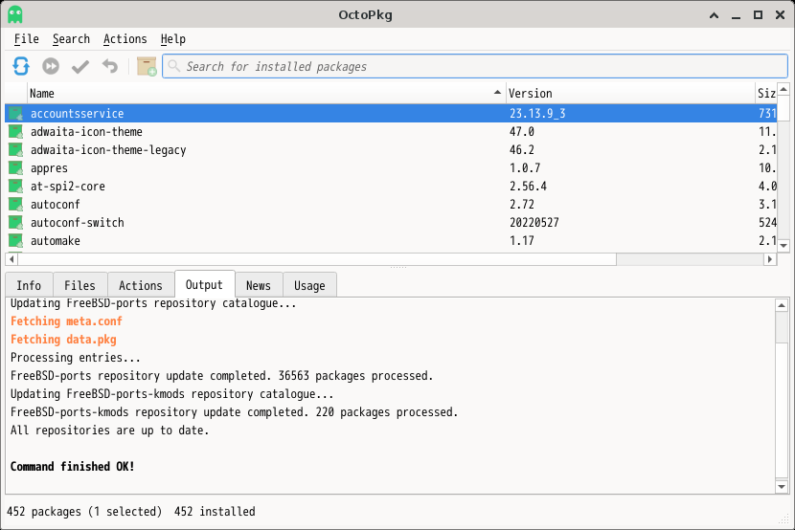Open the Usage tab
795x530 pixels.
coord(309,285)
